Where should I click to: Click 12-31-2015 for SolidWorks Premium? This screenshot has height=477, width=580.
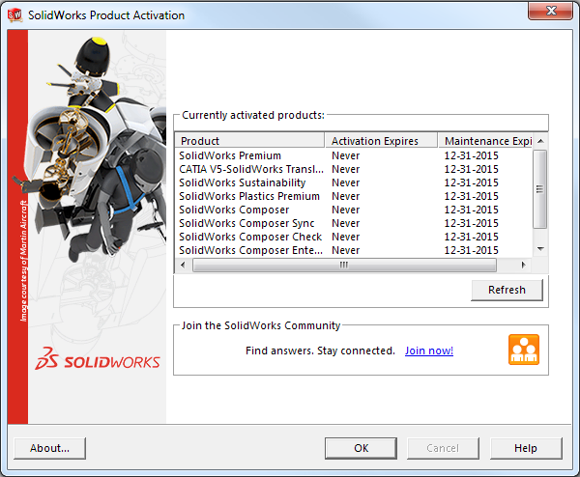pos(472,155)
